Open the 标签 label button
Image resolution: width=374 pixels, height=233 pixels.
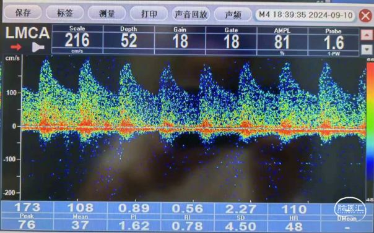(64, 13)
